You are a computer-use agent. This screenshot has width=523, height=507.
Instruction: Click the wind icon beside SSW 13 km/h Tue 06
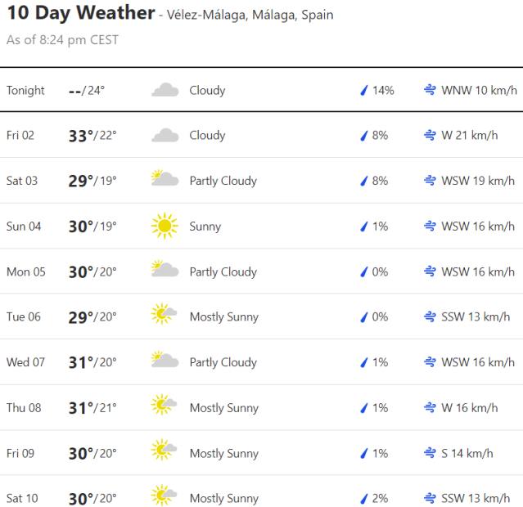click(x=430, y=316)
